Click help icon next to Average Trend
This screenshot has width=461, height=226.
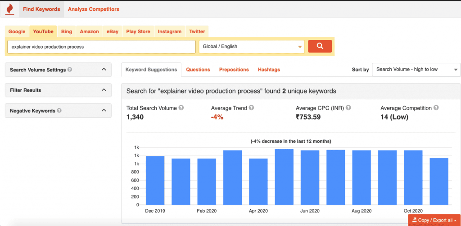(251, 108)
